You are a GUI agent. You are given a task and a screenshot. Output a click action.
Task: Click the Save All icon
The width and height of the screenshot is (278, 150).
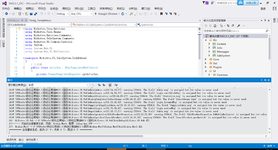36,14
